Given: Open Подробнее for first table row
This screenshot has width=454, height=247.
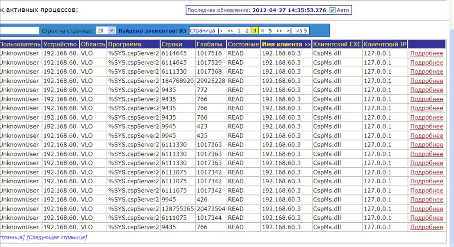Looking at the screenshot, I should 427,53.
